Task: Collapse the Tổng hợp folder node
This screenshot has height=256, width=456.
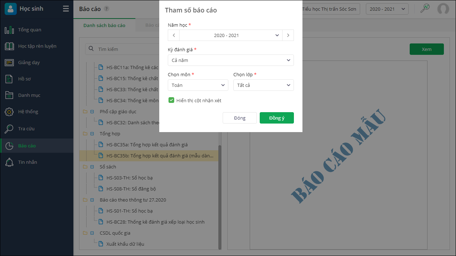Action: coord(92,134)
